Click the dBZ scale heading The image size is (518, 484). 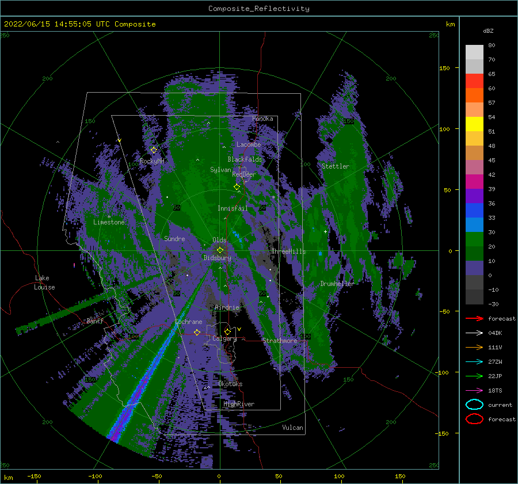(x=488, y=31)
